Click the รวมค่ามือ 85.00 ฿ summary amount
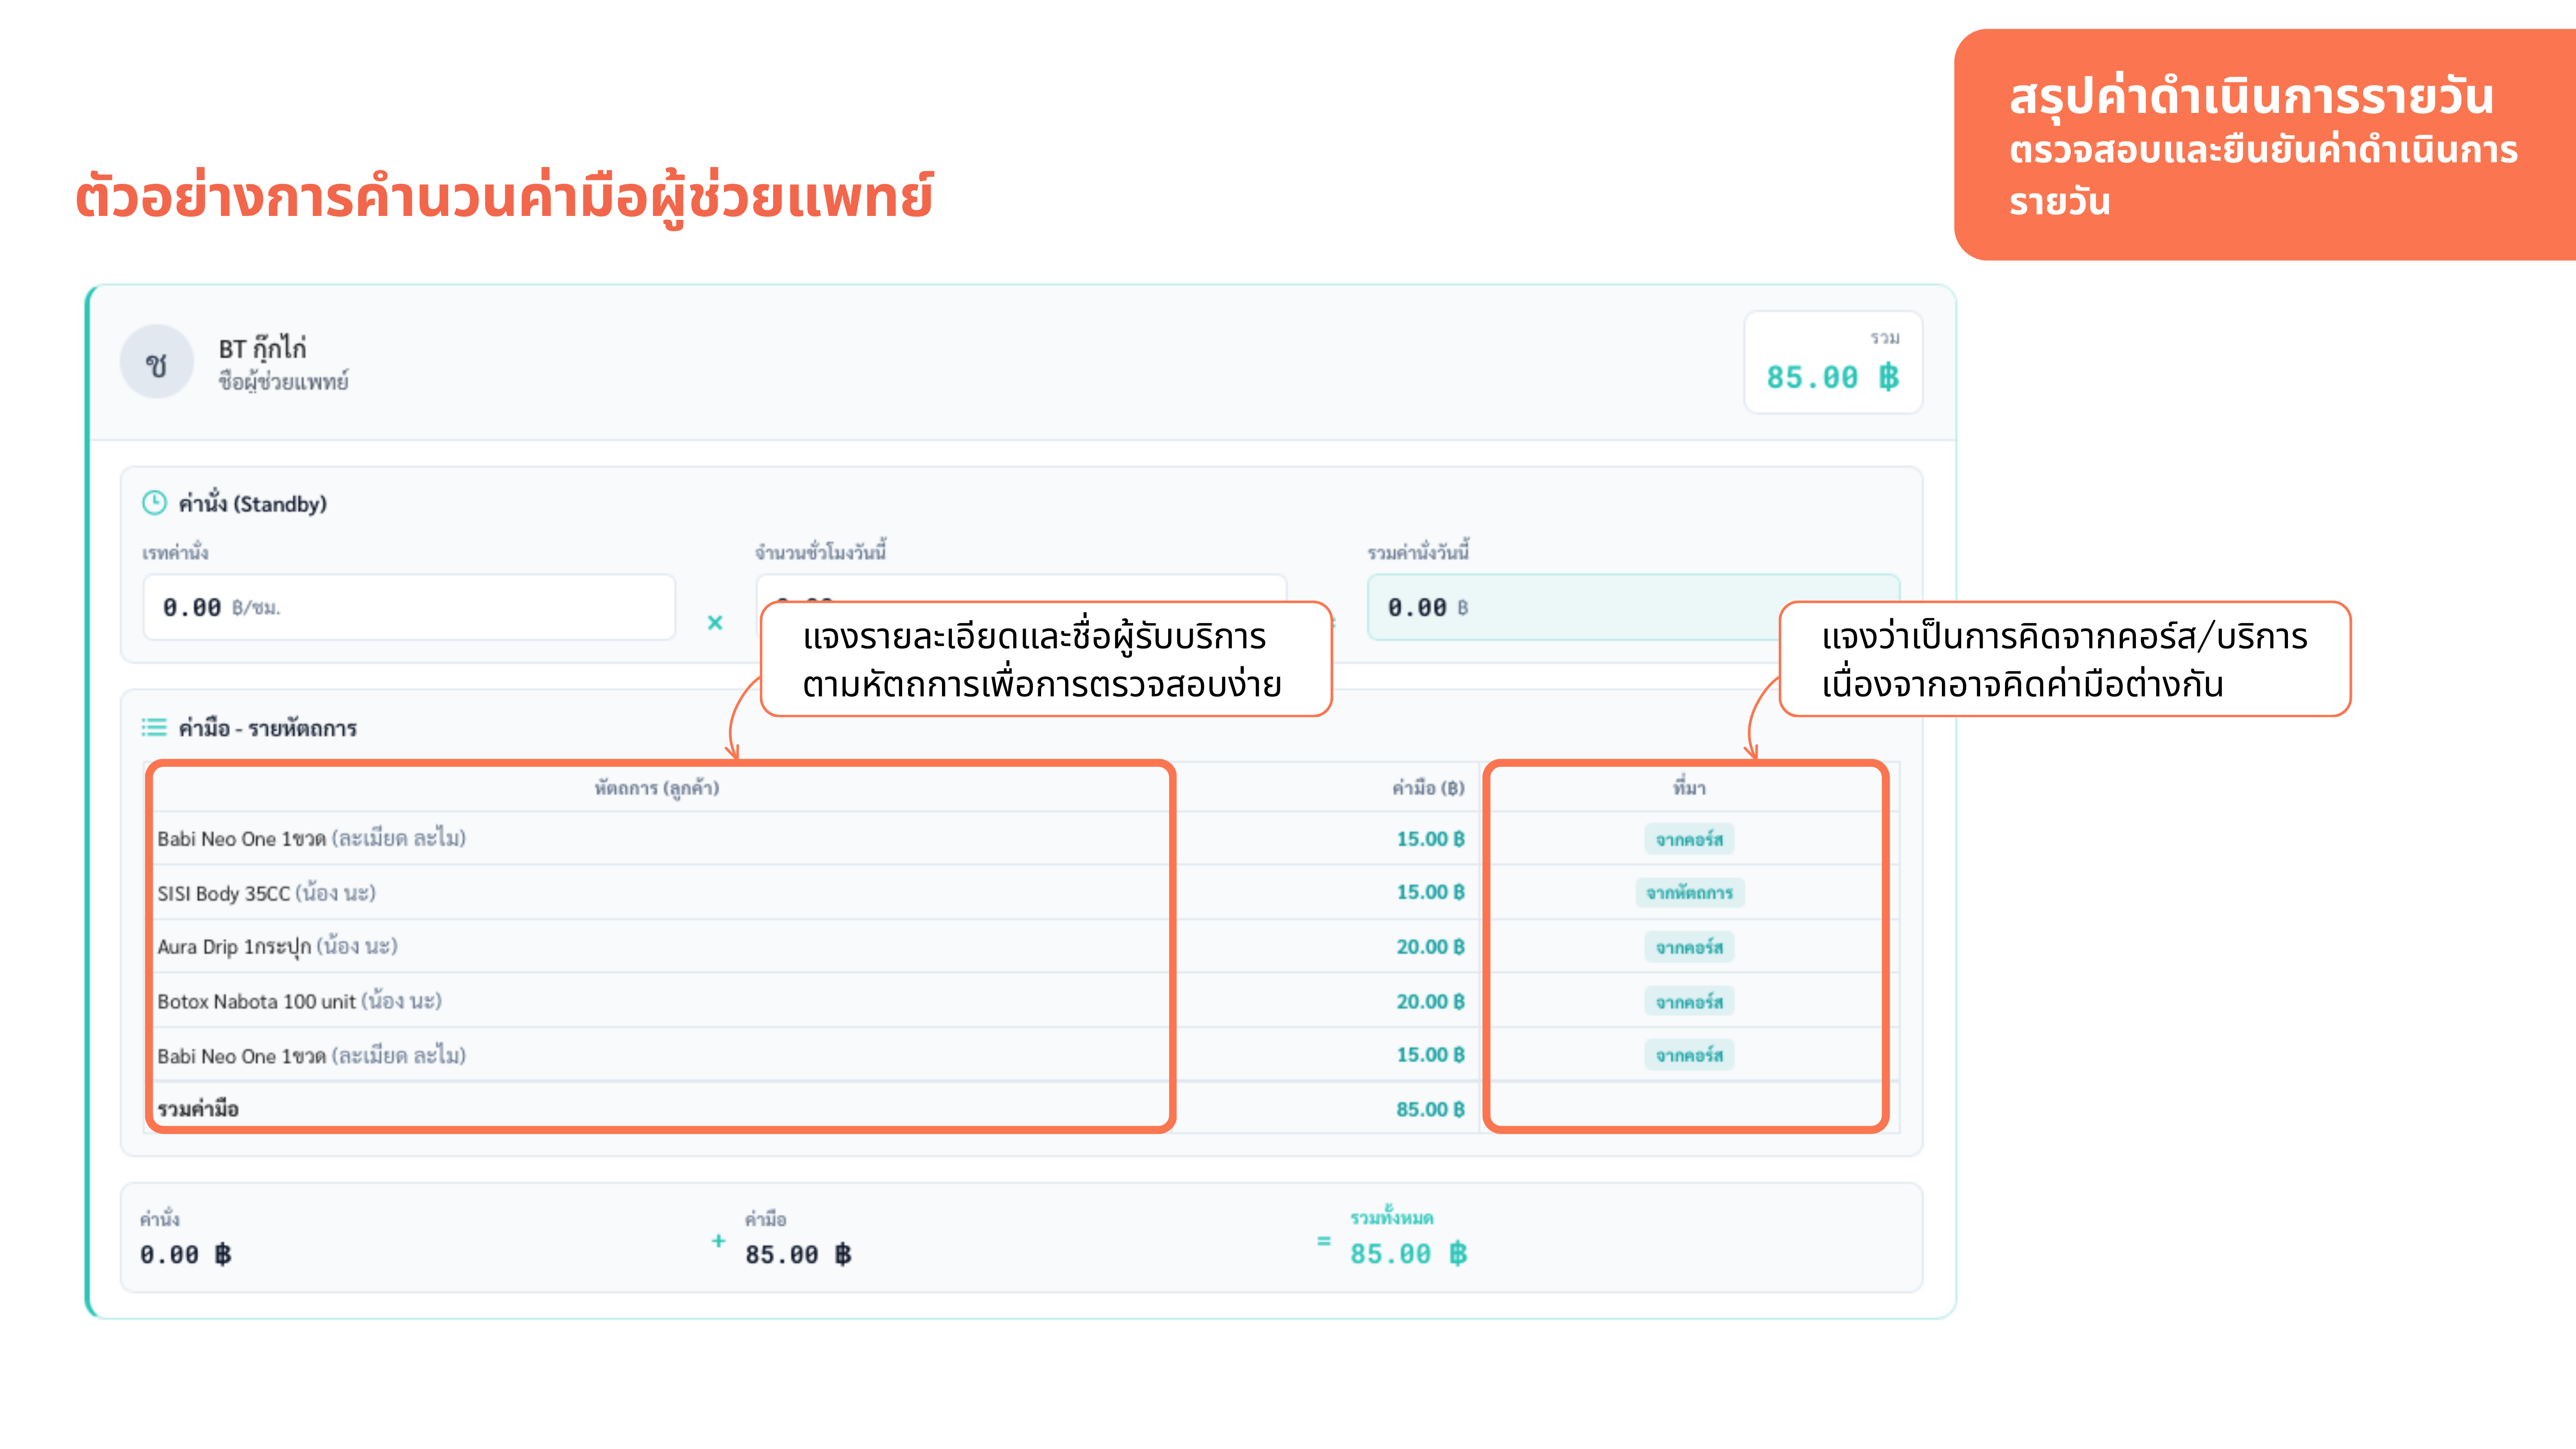The height and width of the screenshot is (1449, 2576). [x=1430, y=1109]
